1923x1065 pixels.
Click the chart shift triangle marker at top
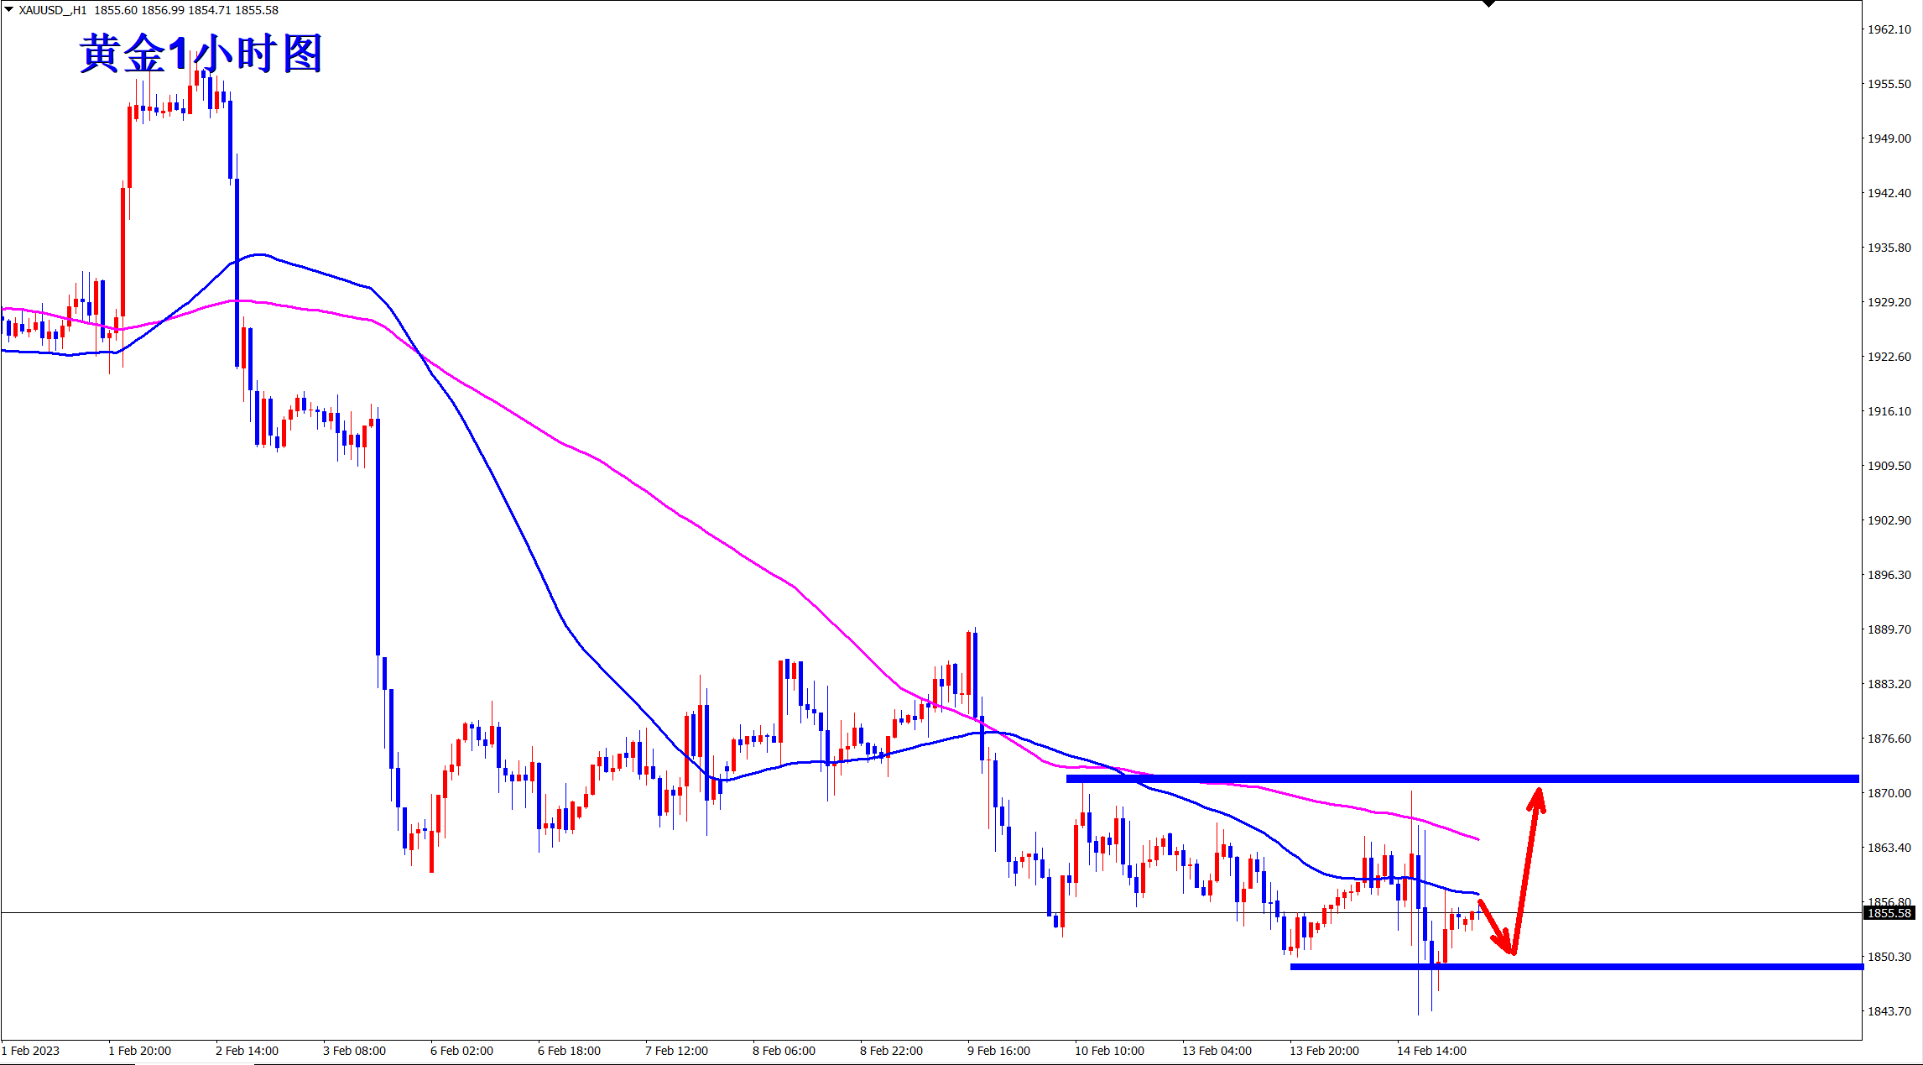pos(1488,4)
